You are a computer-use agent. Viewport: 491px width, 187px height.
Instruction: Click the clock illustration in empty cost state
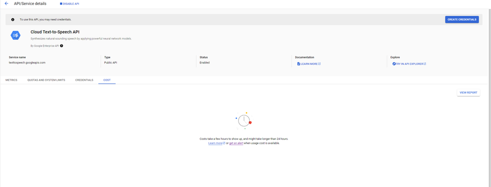(x=244, y=121)
